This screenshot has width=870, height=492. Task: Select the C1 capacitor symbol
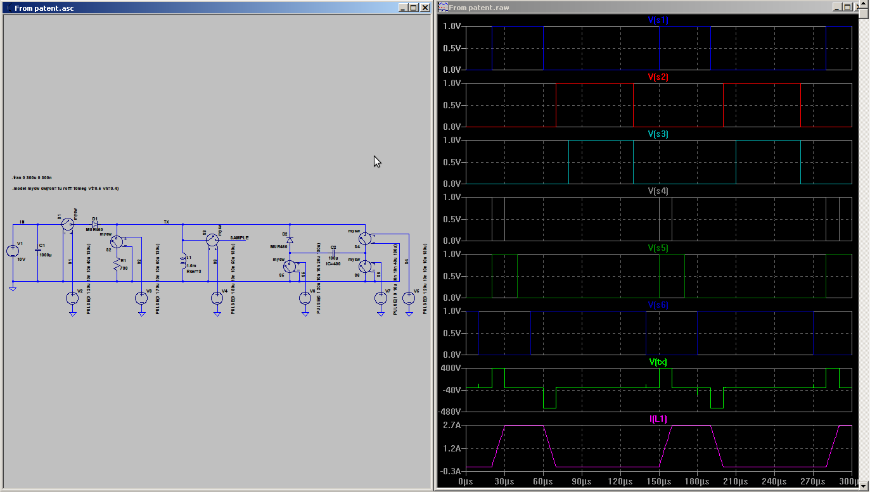tap(37, 249)
